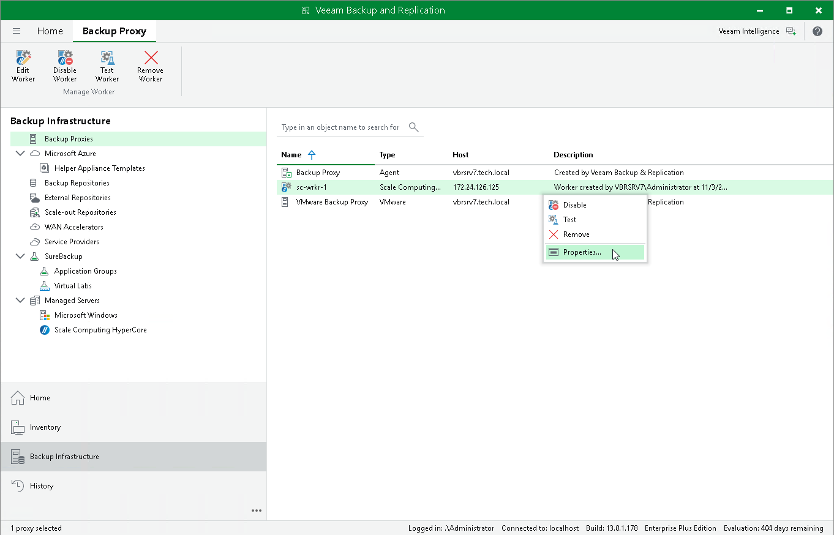The width and height of the screenshot is (834, 535).
Task: Click the WAN Accelerators icon
Action: (x=34, y=227)
